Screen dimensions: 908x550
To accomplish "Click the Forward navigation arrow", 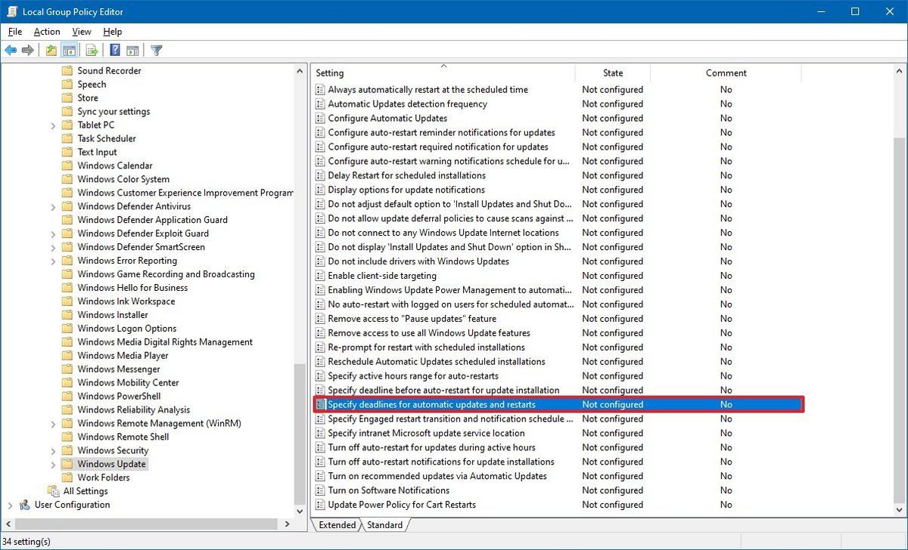I will (x=29, y=50).
